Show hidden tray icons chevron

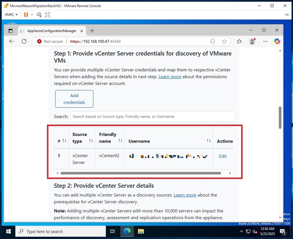click(241, 232)
